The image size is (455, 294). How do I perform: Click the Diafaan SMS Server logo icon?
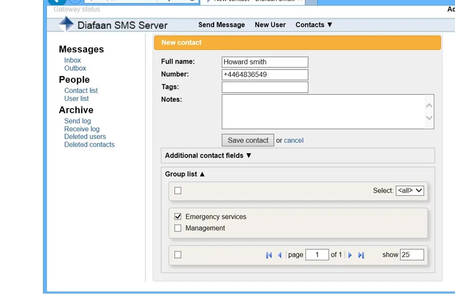(x=66, y=24)
